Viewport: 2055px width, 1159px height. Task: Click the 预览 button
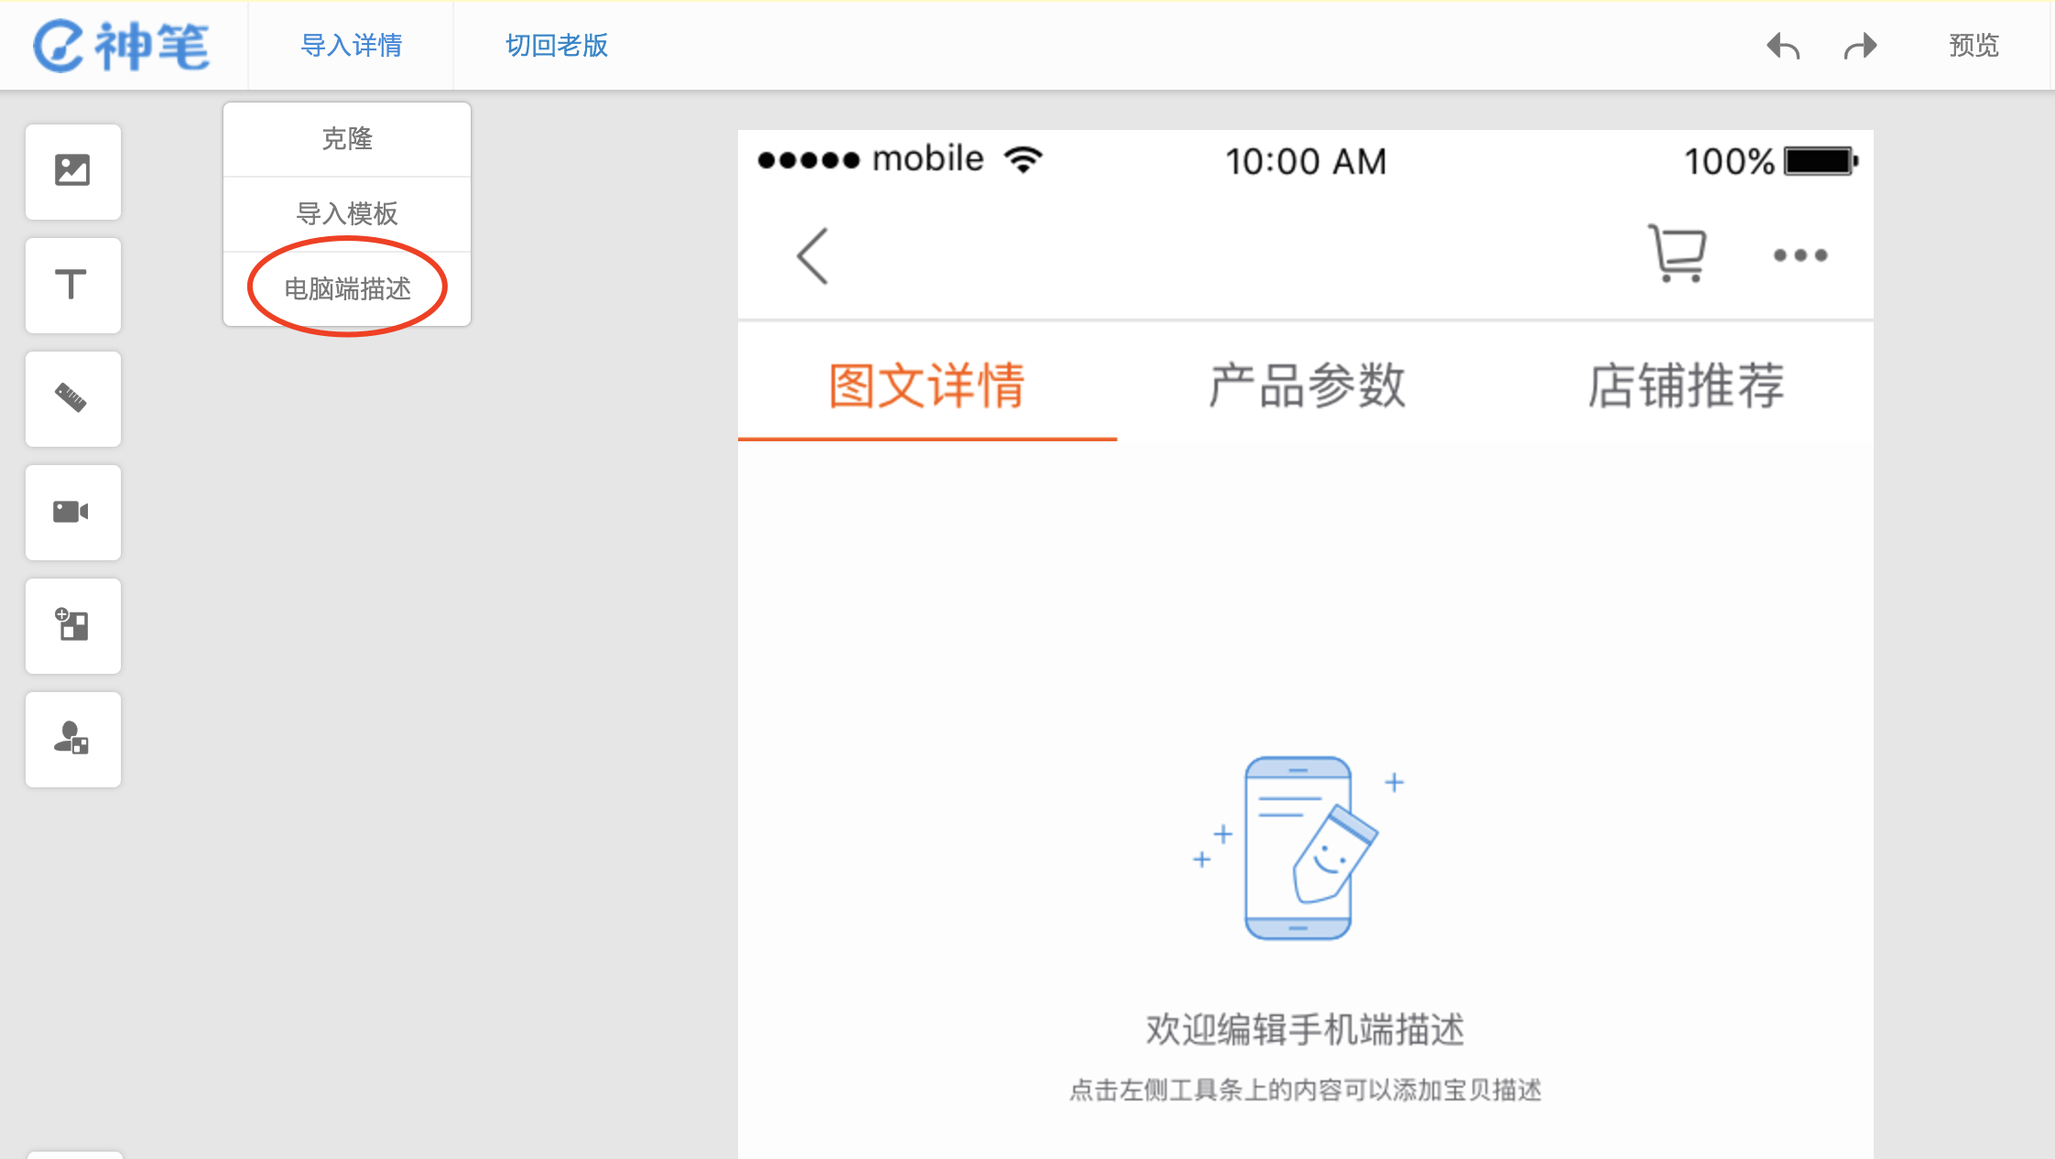pos(1973,45)
